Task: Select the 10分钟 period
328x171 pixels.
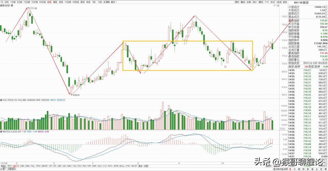Action: (x=68, y=2)
